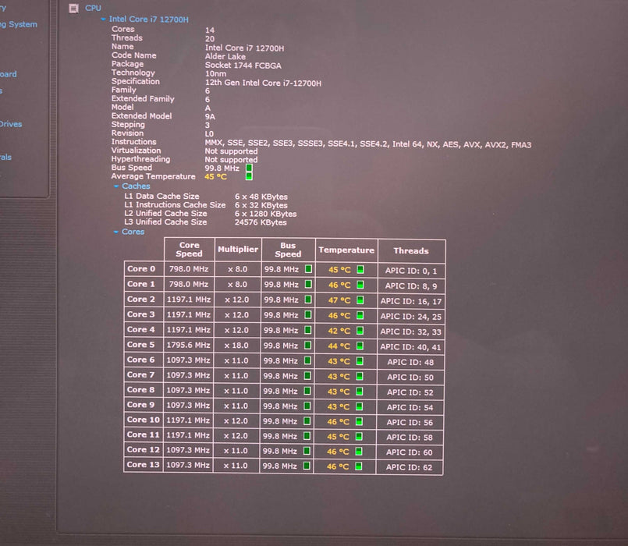Click Core 11 temperature indicator icon
Screen dimensions: 628x546
[x=360, y=436]
